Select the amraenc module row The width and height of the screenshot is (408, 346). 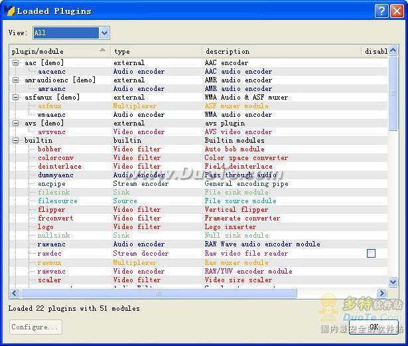tap(198, 88)
